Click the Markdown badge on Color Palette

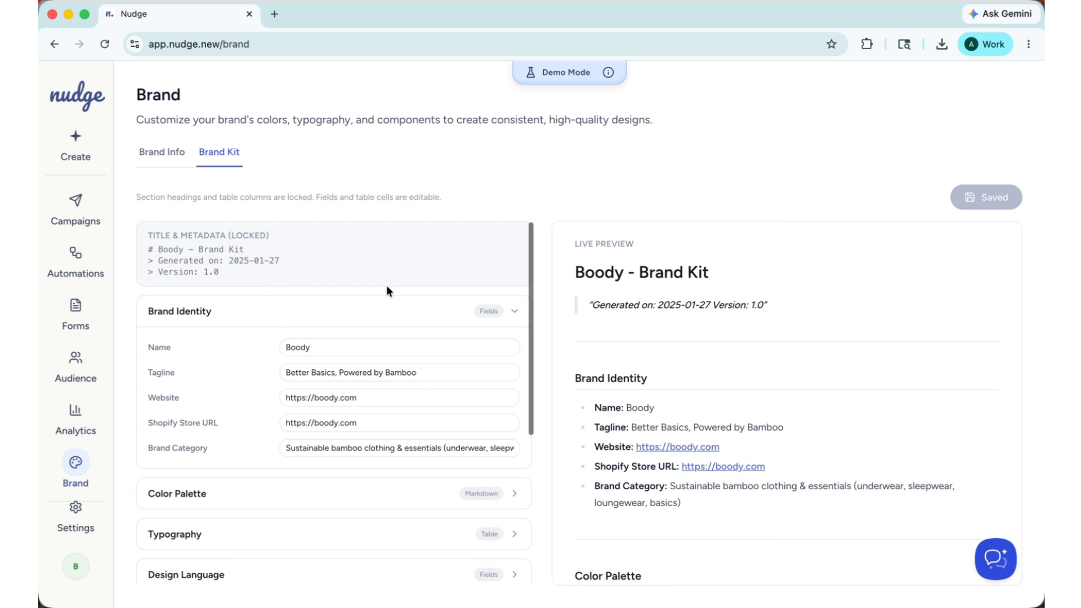(481, 494)
